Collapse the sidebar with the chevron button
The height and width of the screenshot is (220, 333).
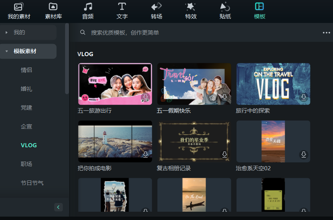[58, 207]
